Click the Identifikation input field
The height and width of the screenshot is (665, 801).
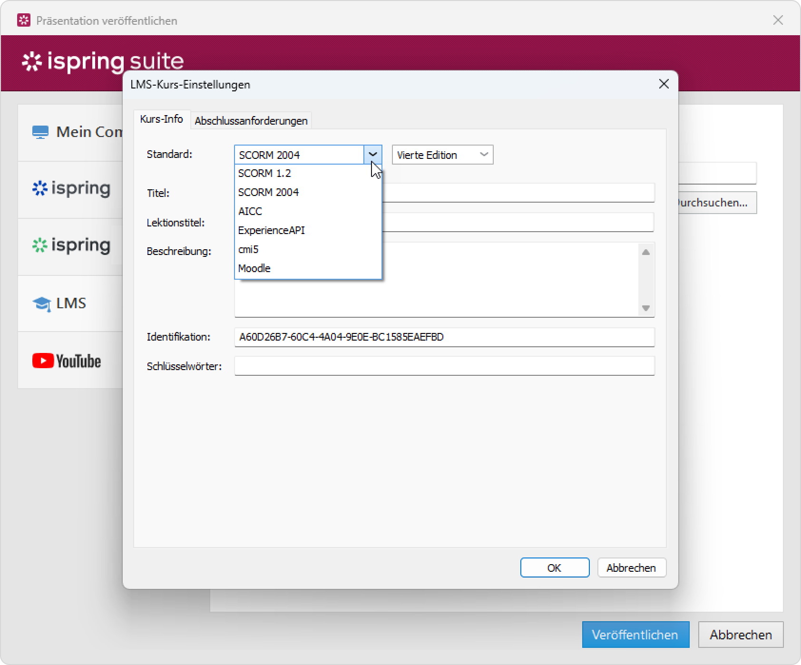(x=444, y=337)
